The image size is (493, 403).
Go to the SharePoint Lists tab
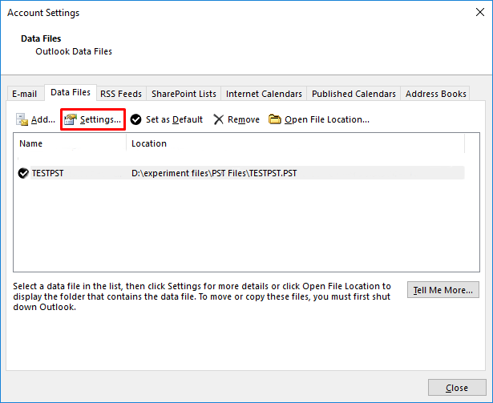click(x=184, y=94)
